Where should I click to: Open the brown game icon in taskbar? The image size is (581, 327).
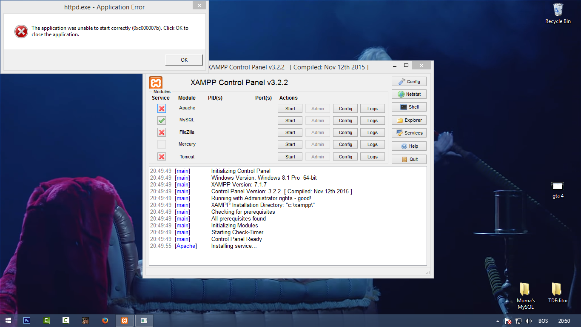pos(85,321)
